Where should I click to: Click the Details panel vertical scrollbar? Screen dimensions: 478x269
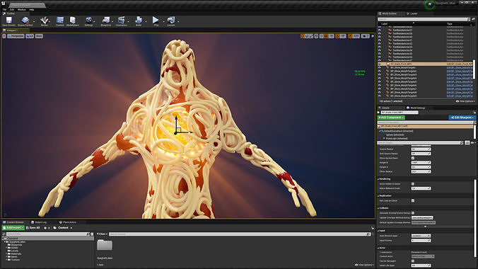[x=474, y=218]
